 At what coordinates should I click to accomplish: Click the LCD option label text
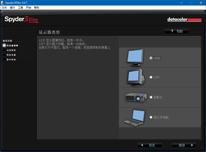[x=157, y=58]
